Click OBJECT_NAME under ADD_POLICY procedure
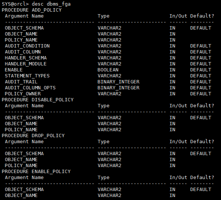Screen dimensions: 221x200 [x=21, y=34]
